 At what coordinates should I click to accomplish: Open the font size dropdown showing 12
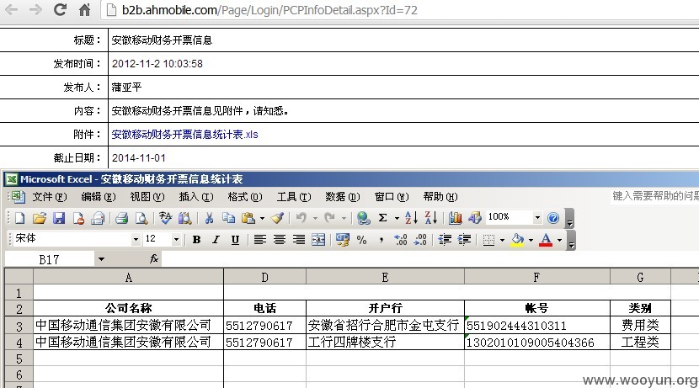[176, 240]
